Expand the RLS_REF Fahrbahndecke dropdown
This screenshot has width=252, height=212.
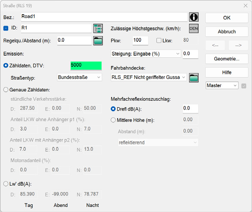click(x=149, y=77)
